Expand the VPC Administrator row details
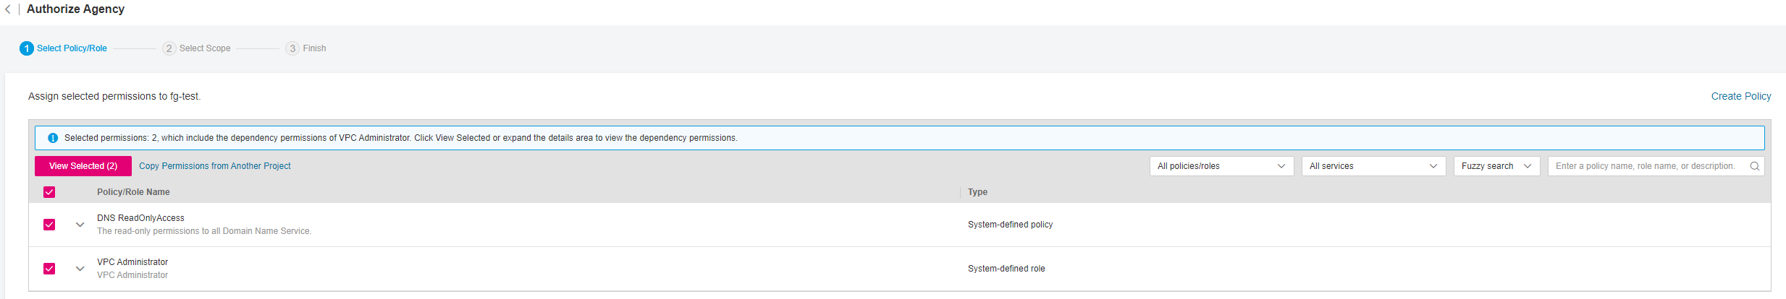1786x299 pixels. pyautogui.click(x=80, y=269)
